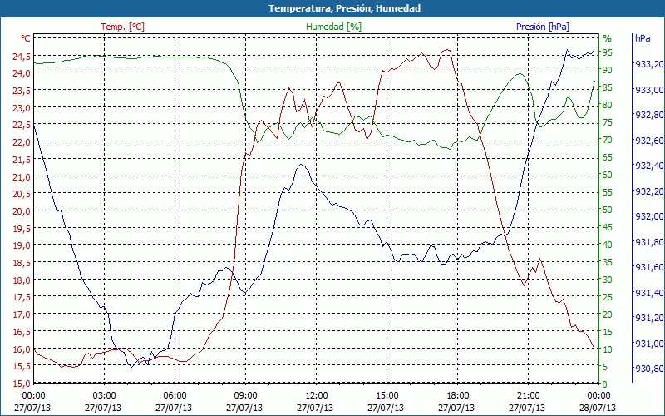Click the '932,60' pressure axis value
The height and width of the screenshot is (416, 665).
tap(649, 141)
